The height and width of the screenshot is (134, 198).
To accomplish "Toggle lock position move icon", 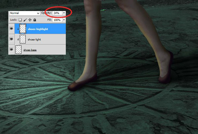I will (x=30, y=20).
